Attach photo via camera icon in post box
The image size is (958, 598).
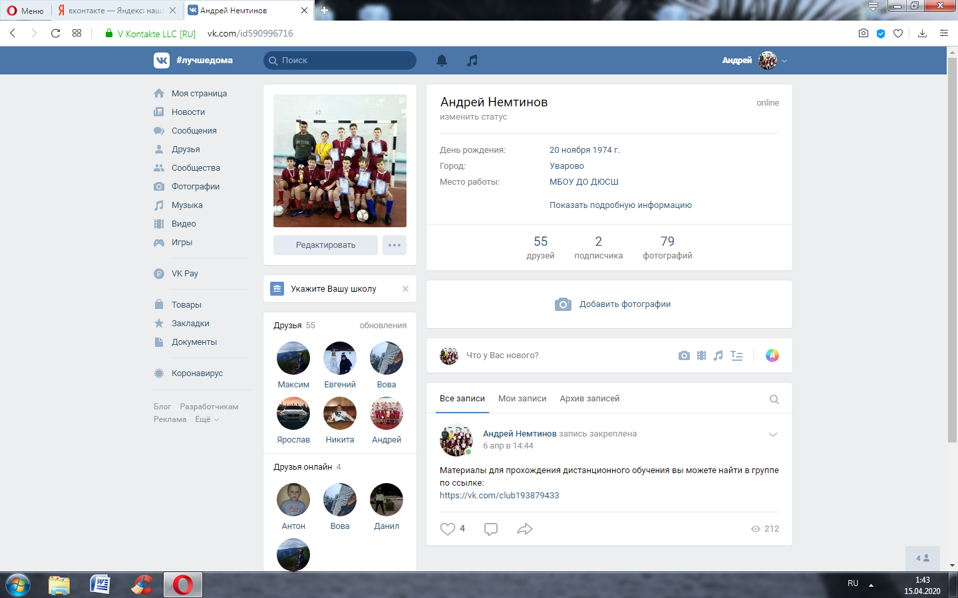pyautogui.click(x=684, y=355)
